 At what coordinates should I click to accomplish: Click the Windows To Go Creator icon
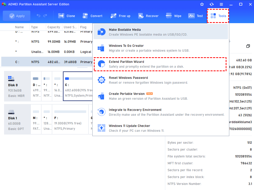pos(101,48)
